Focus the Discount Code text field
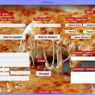95x95 pixels. (x=83, y=59)
